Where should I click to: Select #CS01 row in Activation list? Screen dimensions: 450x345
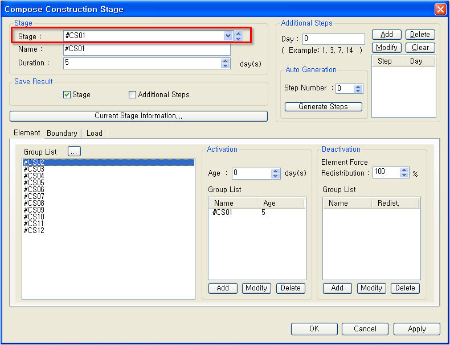tap(257, 213)
